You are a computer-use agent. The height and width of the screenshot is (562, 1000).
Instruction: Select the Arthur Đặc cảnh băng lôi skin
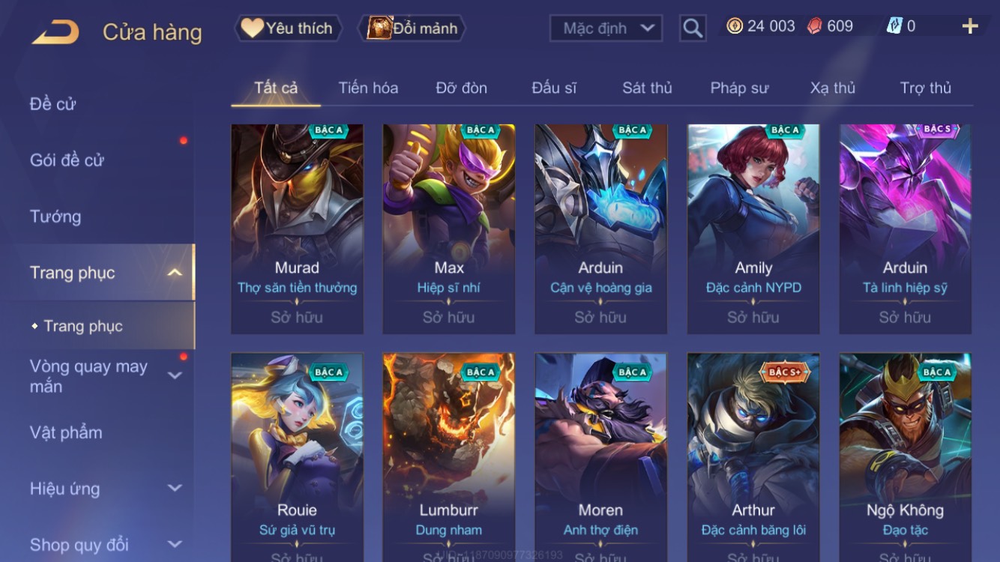pos(753,457)
